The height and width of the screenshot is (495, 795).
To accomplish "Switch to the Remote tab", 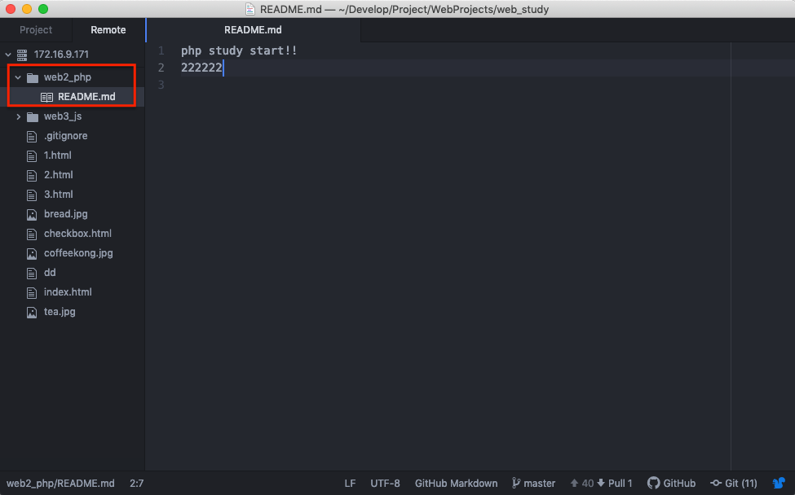I will click(108, 30).
